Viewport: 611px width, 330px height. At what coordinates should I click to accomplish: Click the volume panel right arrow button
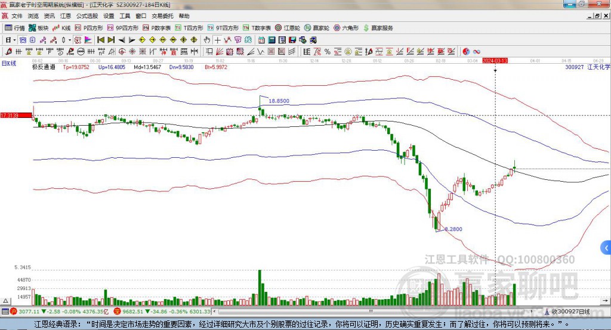click(x=605, y=301)
